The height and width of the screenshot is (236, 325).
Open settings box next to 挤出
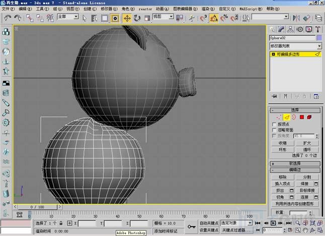(292, 190)
